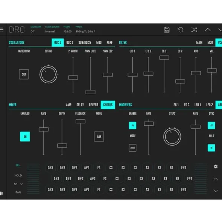This screenshot has width=222, height=223.
Task: Switch to the OSC 2 tab
Action: click(70, 43)
